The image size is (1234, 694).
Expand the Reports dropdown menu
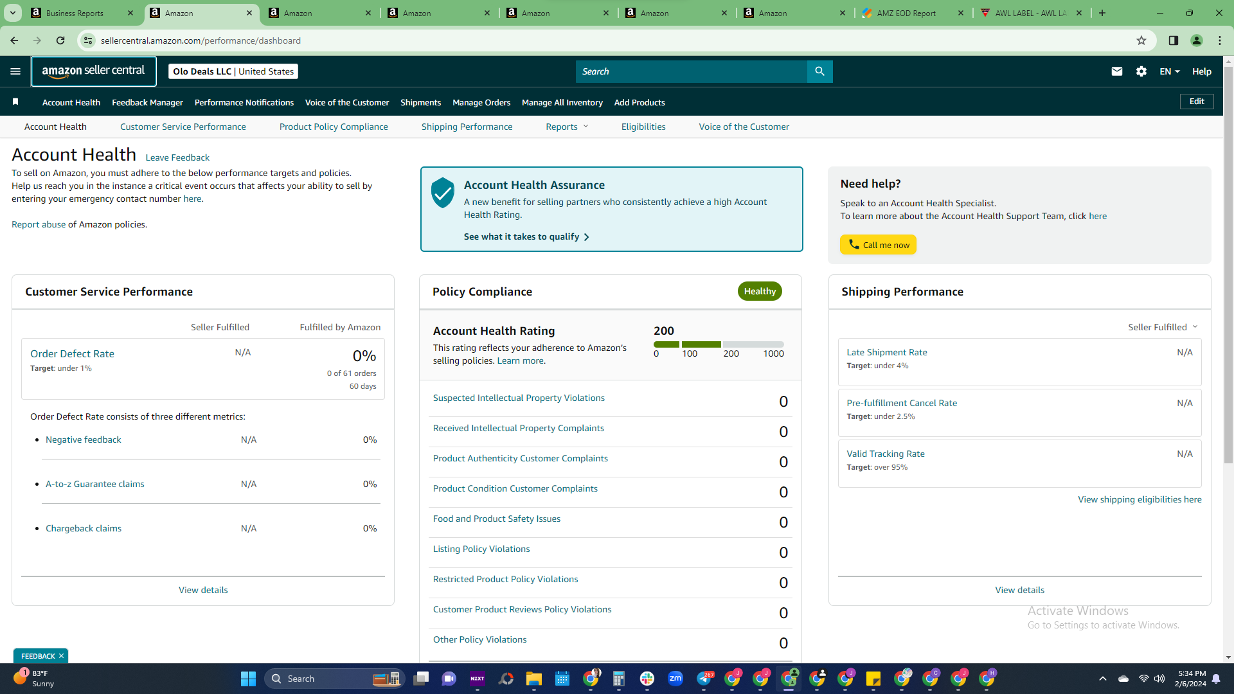(567, 127)
